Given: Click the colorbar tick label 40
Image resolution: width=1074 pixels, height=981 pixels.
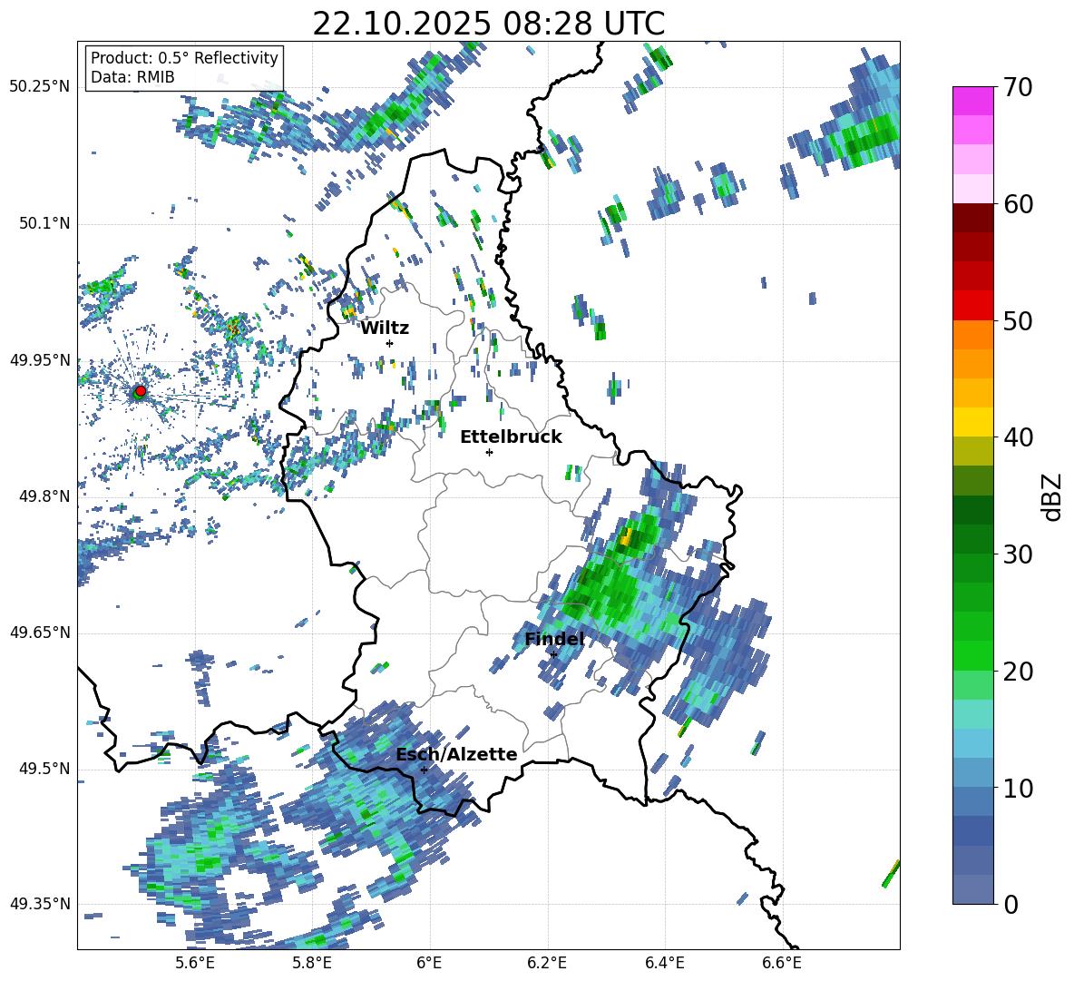Looking at the screenshot, I should click(x=1018, y=437).
